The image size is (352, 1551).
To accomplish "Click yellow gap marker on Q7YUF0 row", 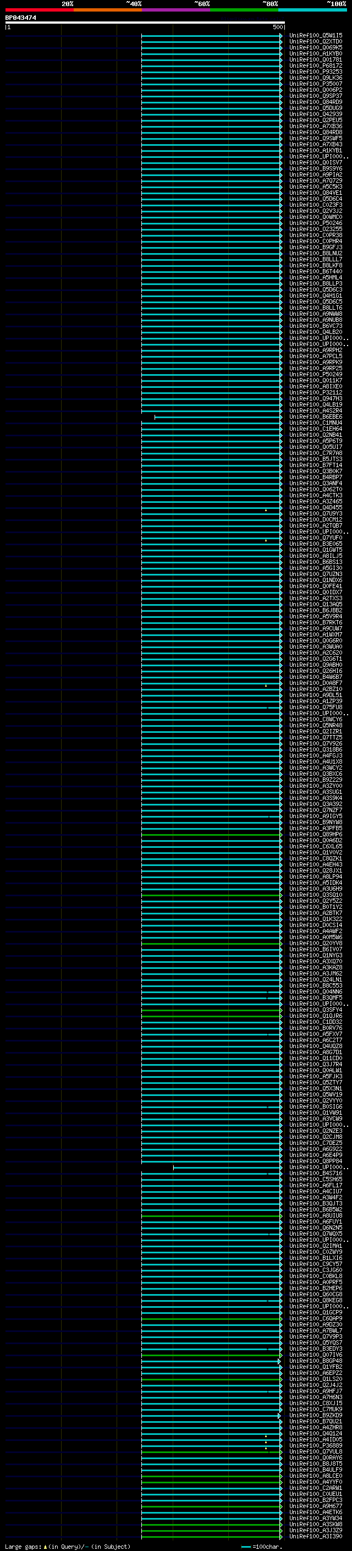I will (266, 540).
